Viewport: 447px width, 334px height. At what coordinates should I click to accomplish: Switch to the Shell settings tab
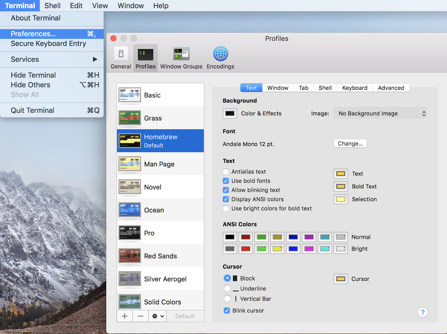325,88
